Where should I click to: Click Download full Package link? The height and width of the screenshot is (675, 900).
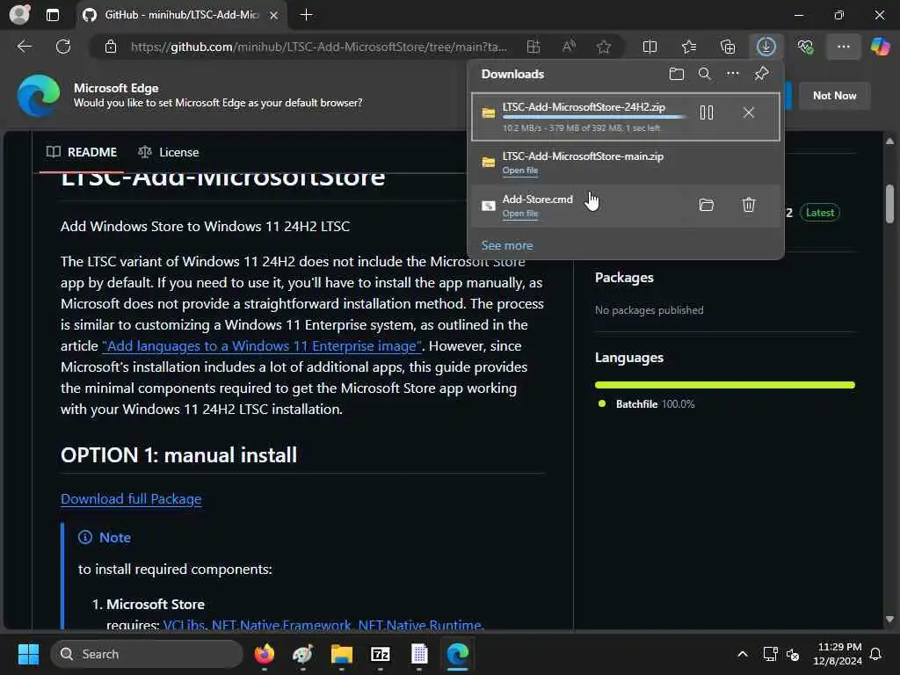tap(131, 499)
